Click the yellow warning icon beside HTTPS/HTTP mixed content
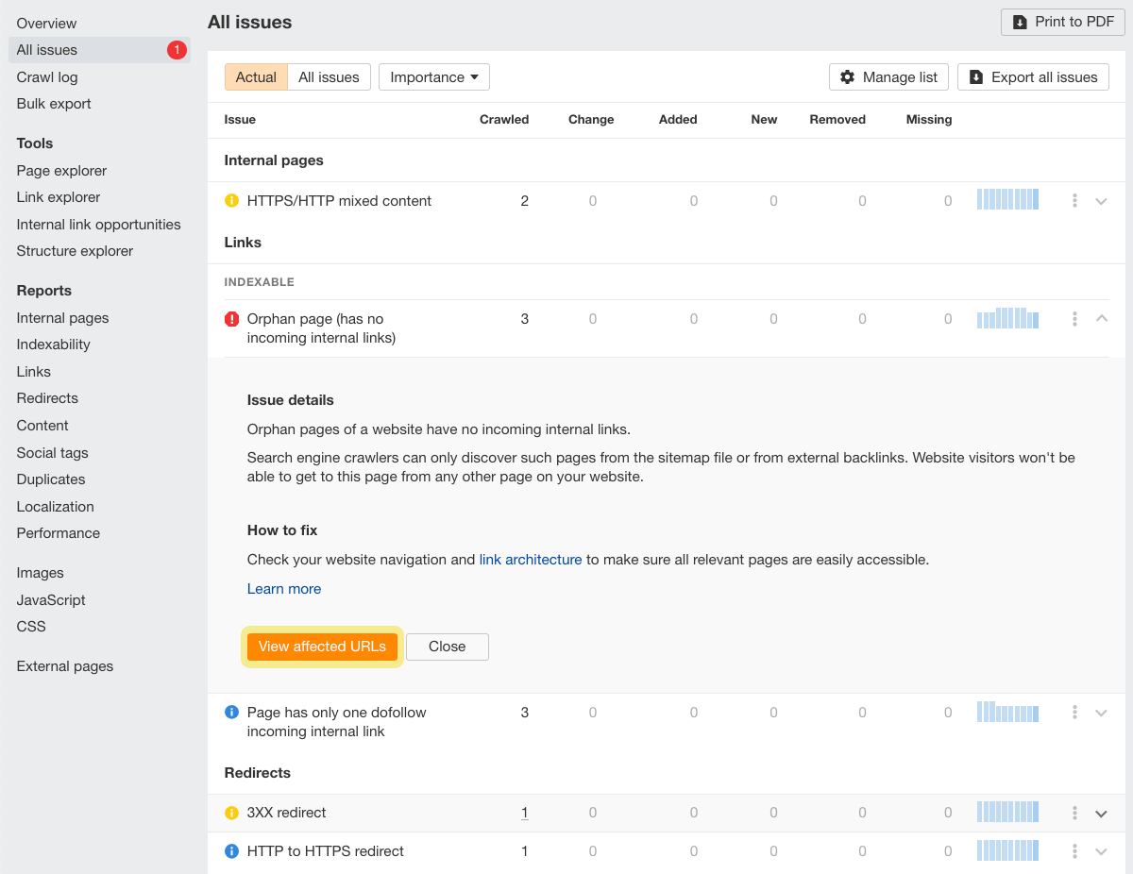Image resolution: width=1133 pixels, height=874 pixels. pos(231,200)
